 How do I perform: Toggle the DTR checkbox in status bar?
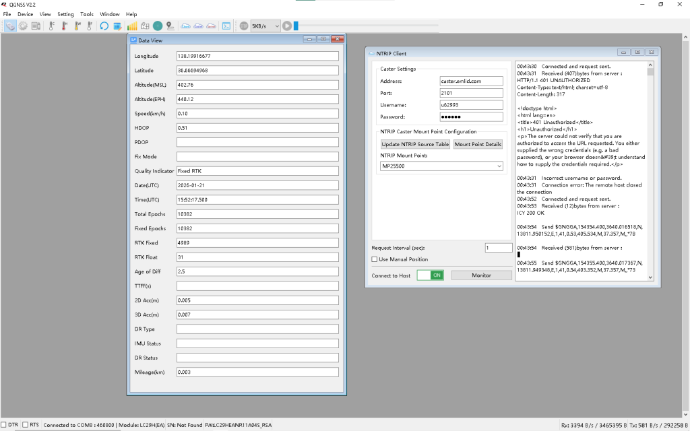click(4, 425)
